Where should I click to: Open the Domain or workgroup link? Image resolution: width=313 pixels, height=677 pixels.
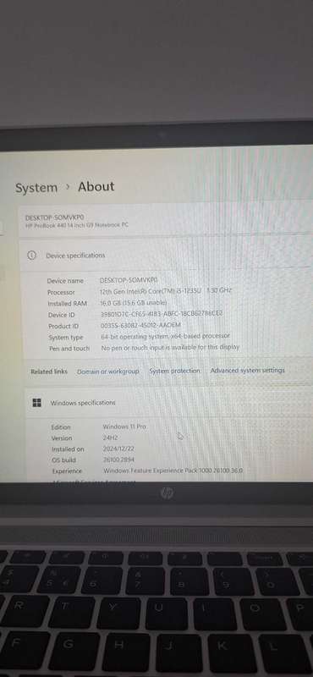pyautogui.click(x=108, y=372)
